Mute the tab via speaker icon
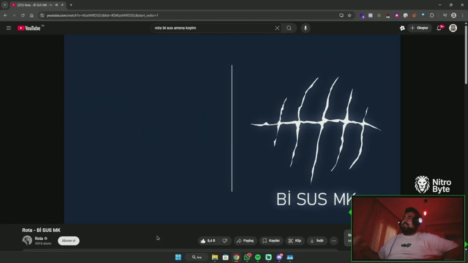The image size is (468, 263). point(56,5)
